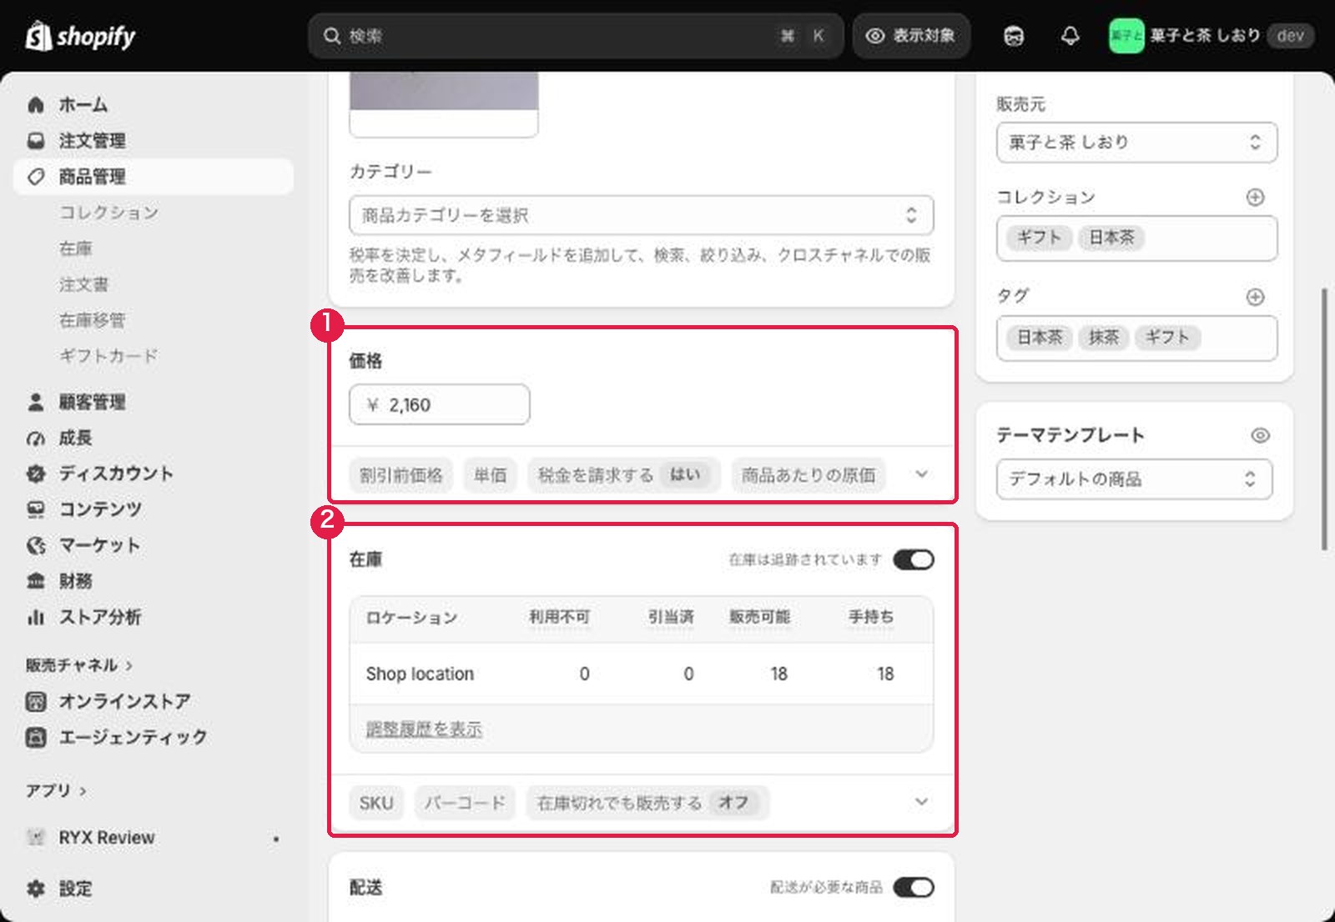Click 税金を請求する chip

click(622, 475)
